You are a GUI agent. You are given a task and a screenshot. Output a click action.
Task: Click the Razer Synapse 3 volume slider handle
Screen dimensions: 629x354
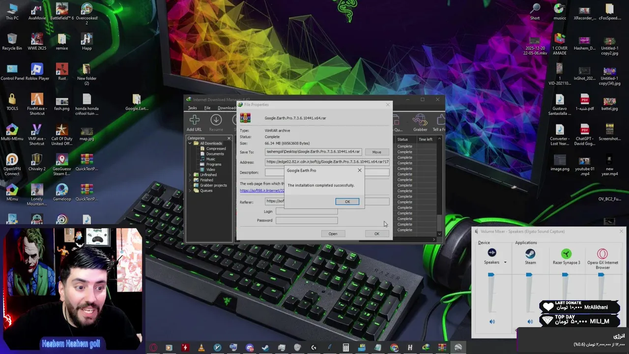(565, 275)
